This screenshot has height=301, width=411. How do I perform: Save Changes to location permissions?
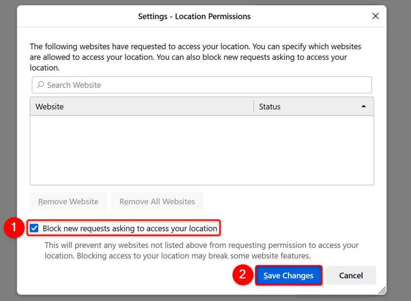(x=288, y=275)
